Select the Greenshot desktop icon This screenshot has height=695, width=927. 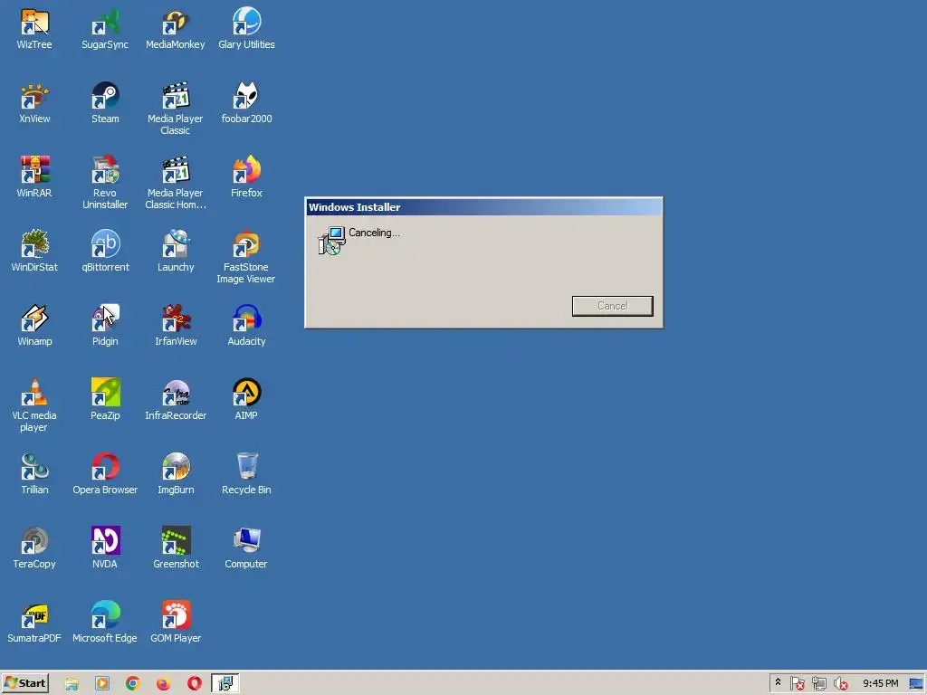176,547
